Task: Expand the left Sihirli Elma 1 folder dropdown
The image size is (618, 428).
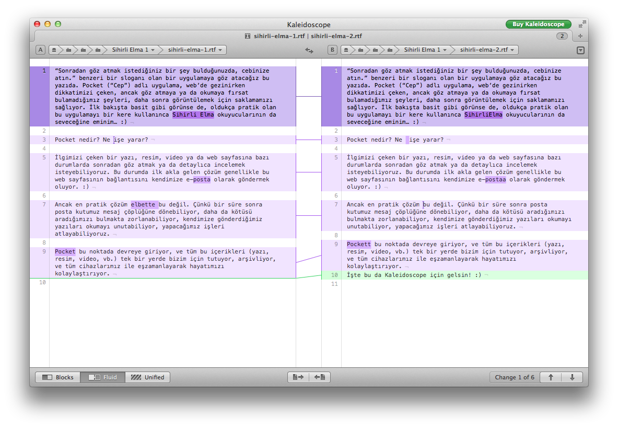Action: pyautogui.click(x=134, y=50)
